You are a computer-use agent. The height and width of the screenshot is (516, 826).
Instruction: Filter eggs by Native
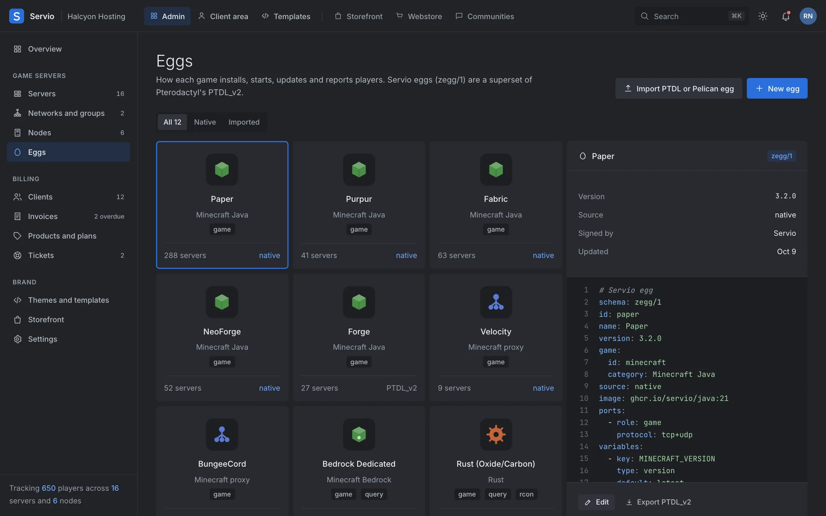tap(205, 122)
